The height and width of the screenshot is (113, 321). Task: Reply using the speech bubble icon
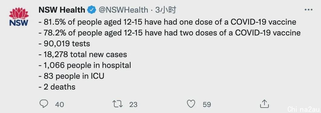[44, 104]
